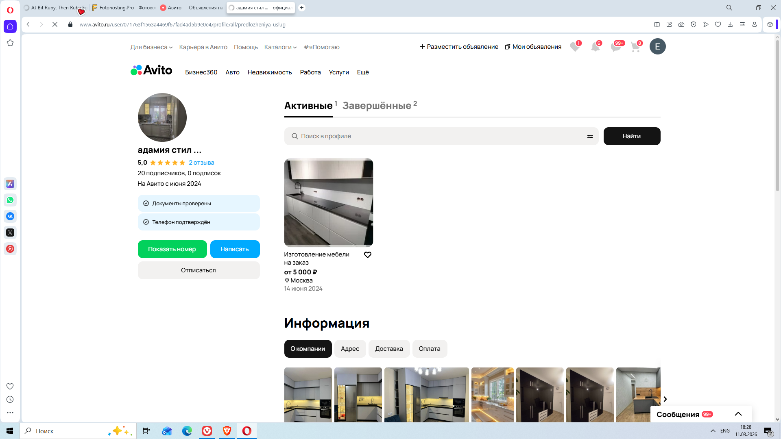This screenshot has height=439, width=781.
Task: Open shopping cart icon
Action: [635, 47]
